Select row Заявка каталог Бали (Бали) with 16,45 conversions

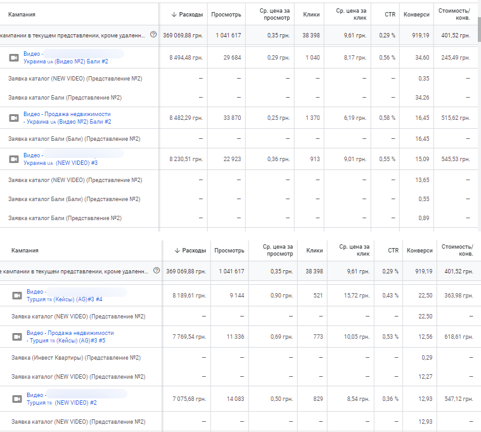[239, 139]
